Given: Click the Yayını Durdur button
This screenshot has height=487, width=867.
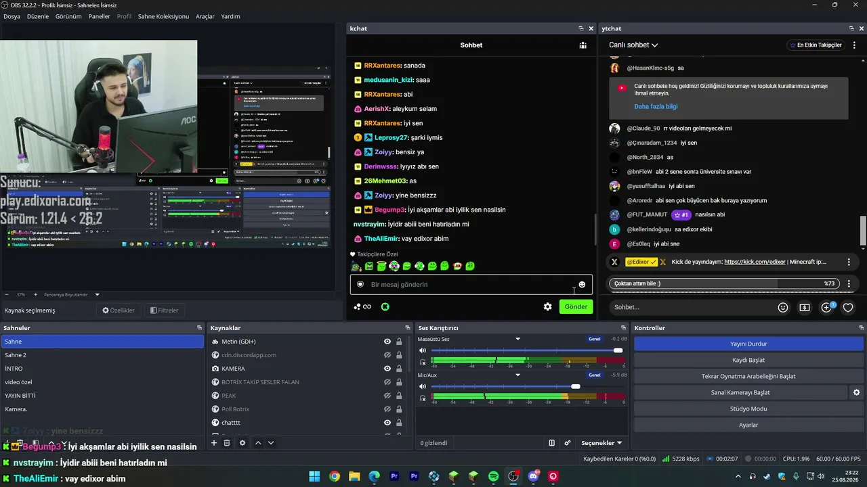Looking at the screenshot, I should point(748,344).
